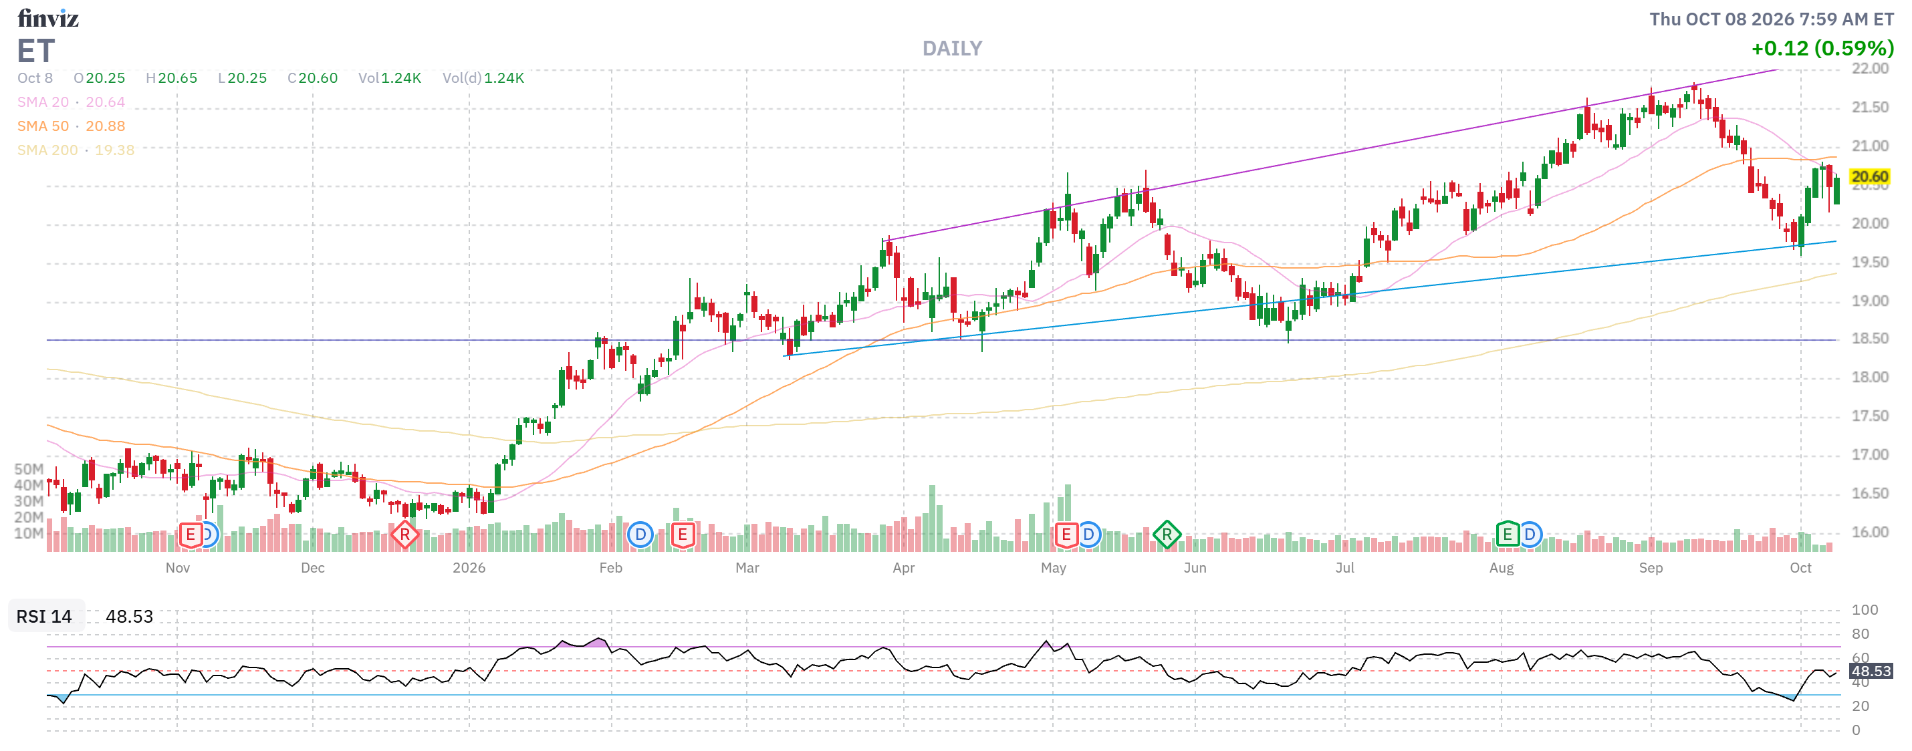The height and width of the screenshot is (751, 1912).
Task: Click the 22.00 price axis label
Action: [x=1871, y=69]
